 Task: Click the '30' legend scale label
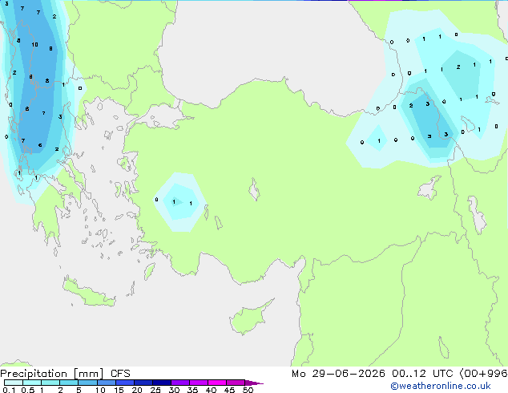coord(174,390)
